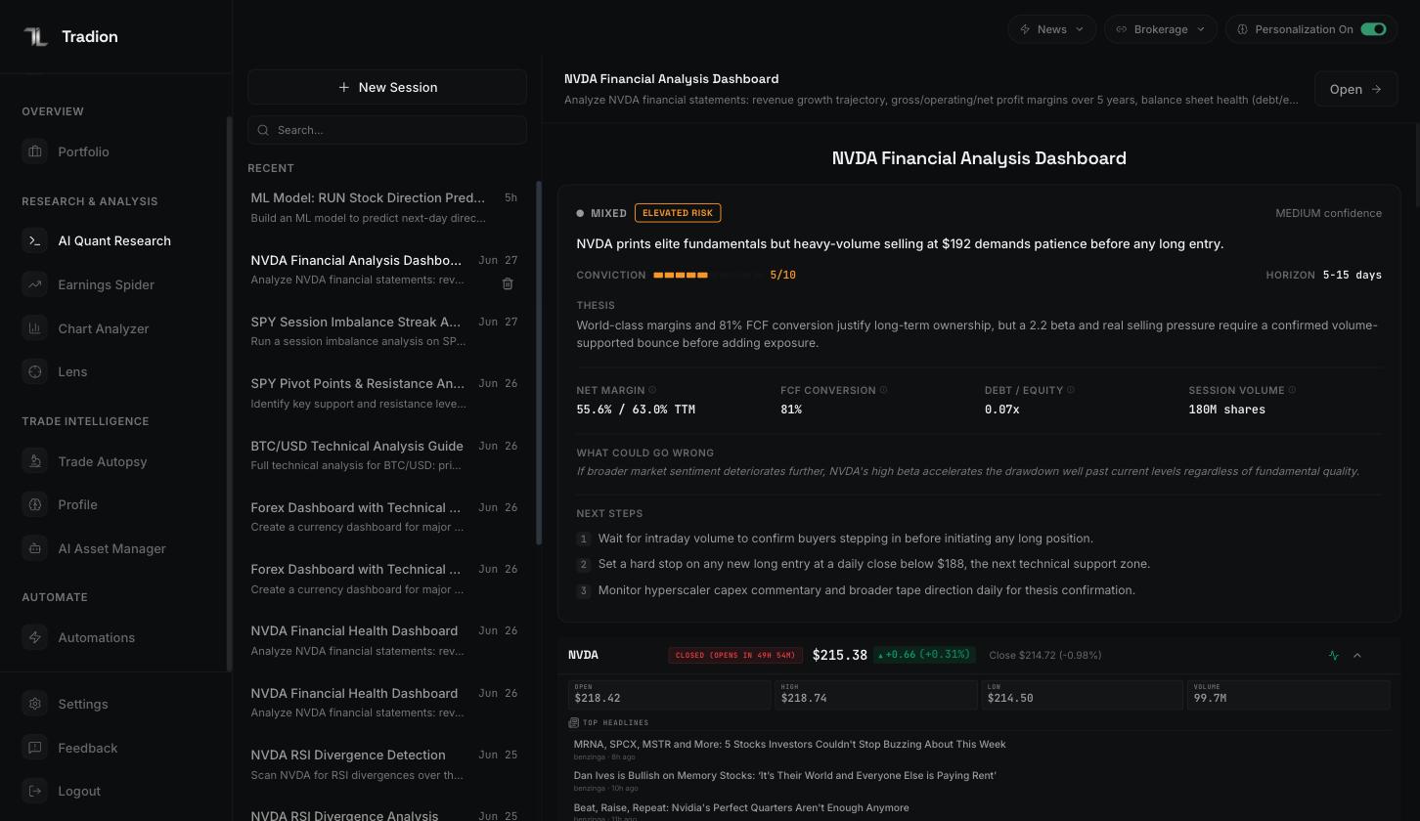This screenshot has width=1420, height=821.
Task: Click the +0.66 (+0.31%) change badge
Action: pyautogui.click(x=924, y=655)
